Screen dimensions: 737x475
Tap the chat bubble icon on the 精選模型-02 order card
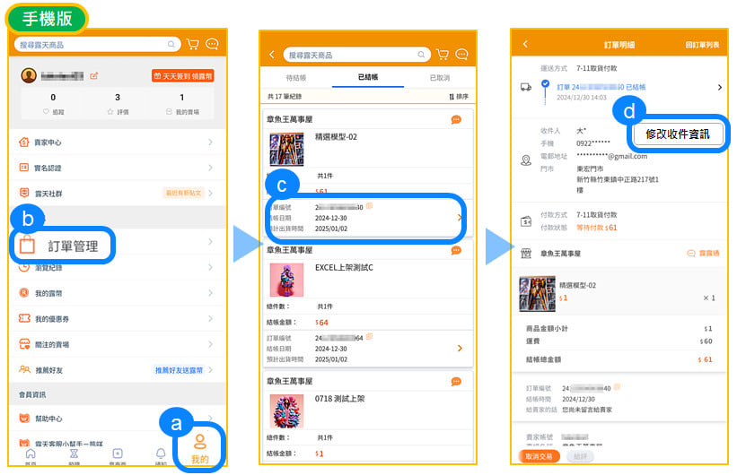(456, 120)
